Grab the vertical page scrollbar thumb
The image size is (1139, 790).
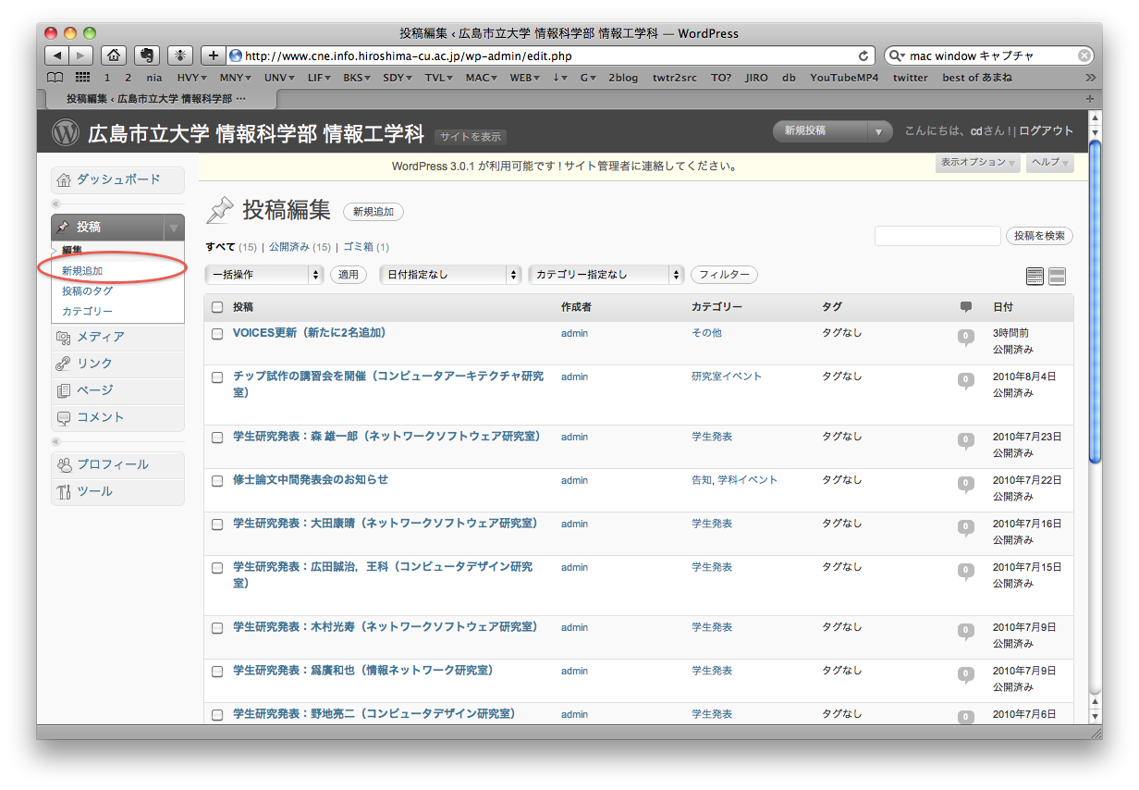tap(1096, 301)
